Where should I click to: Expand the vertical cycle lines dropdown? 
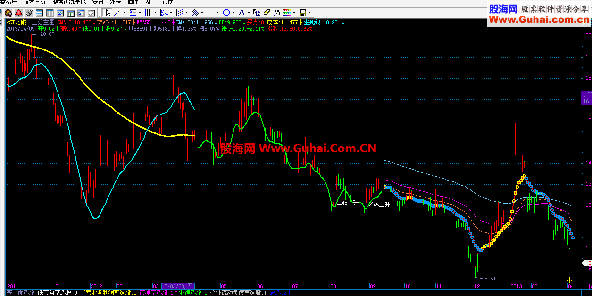click(x=155, y=13)
